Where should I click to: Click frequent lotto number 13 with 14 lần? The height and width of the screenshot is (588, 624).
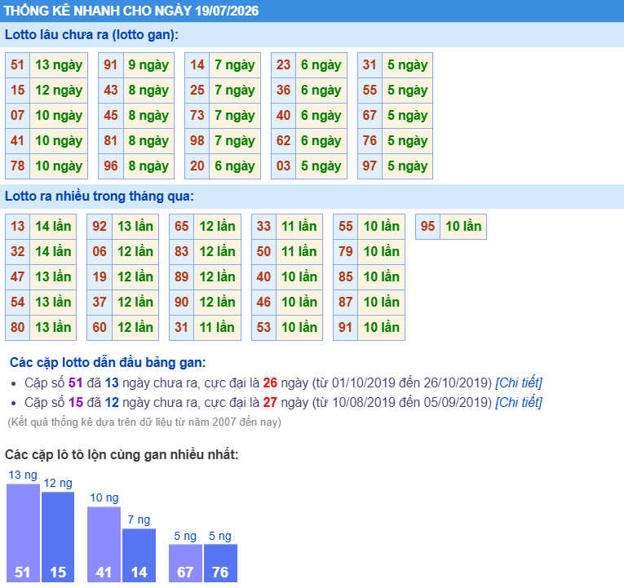pyautogui.click(x=17, y=227)
